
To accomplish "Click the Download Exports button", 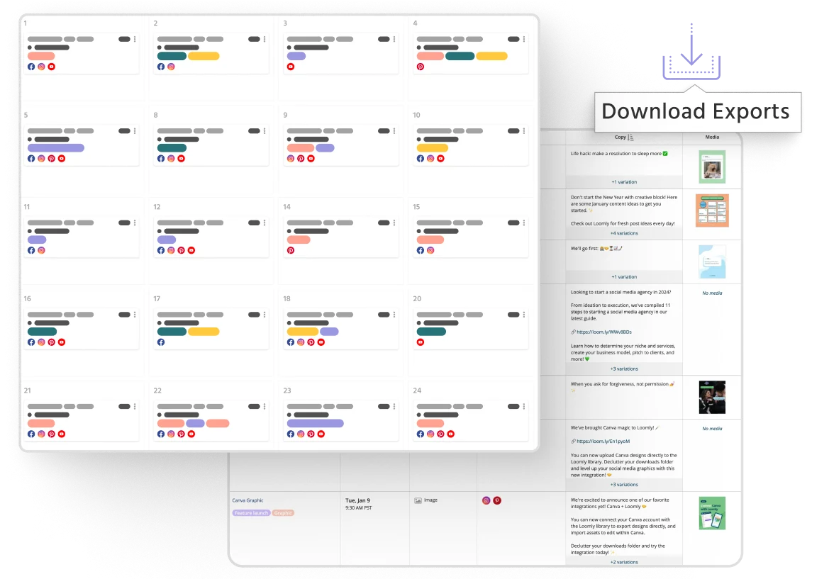I will [x=697, y=111].
